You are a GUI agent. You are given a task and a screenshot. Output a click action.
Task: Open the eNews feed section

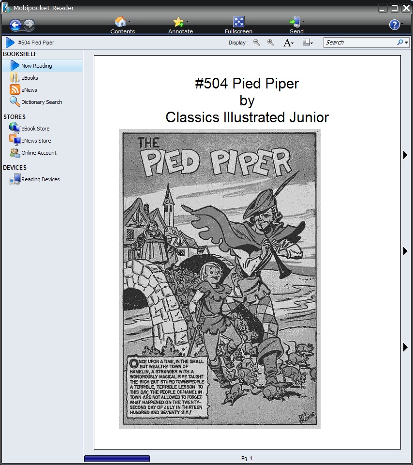29,90
